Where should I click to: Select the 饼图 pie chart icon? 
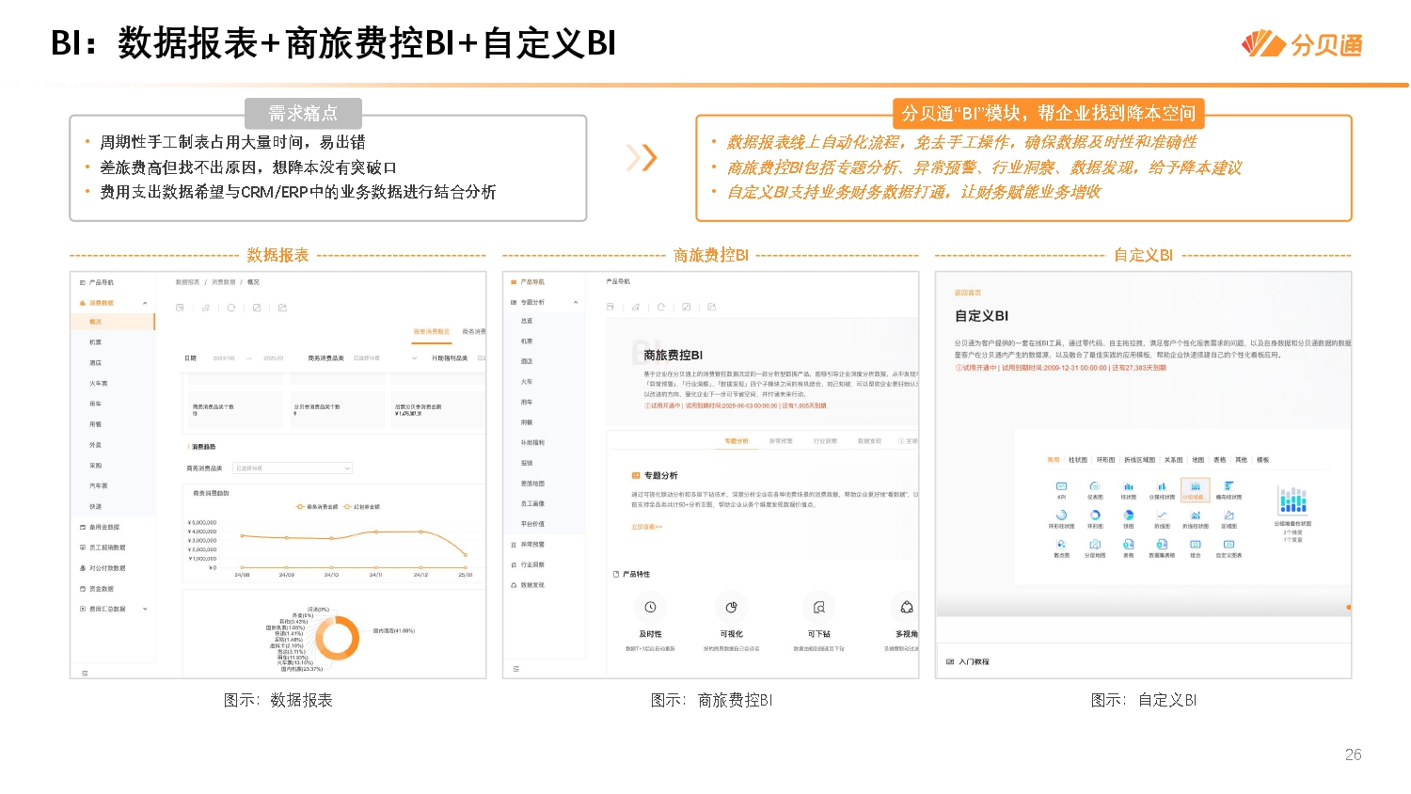coord(1129,516)
